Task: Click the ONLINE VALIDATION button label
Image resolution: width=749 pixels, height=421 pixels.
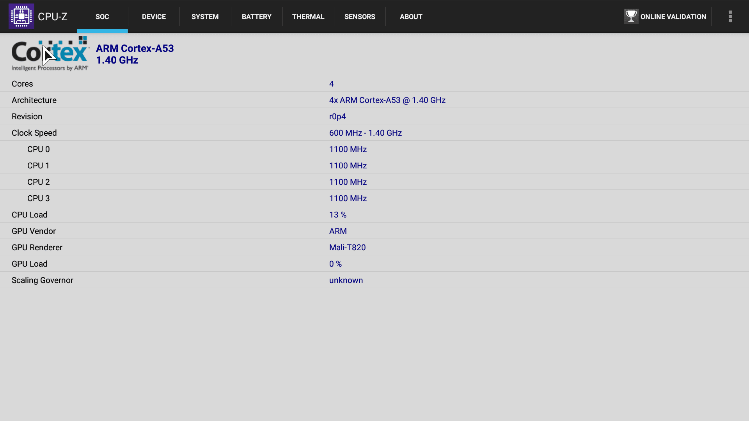Action: (673, 17)
